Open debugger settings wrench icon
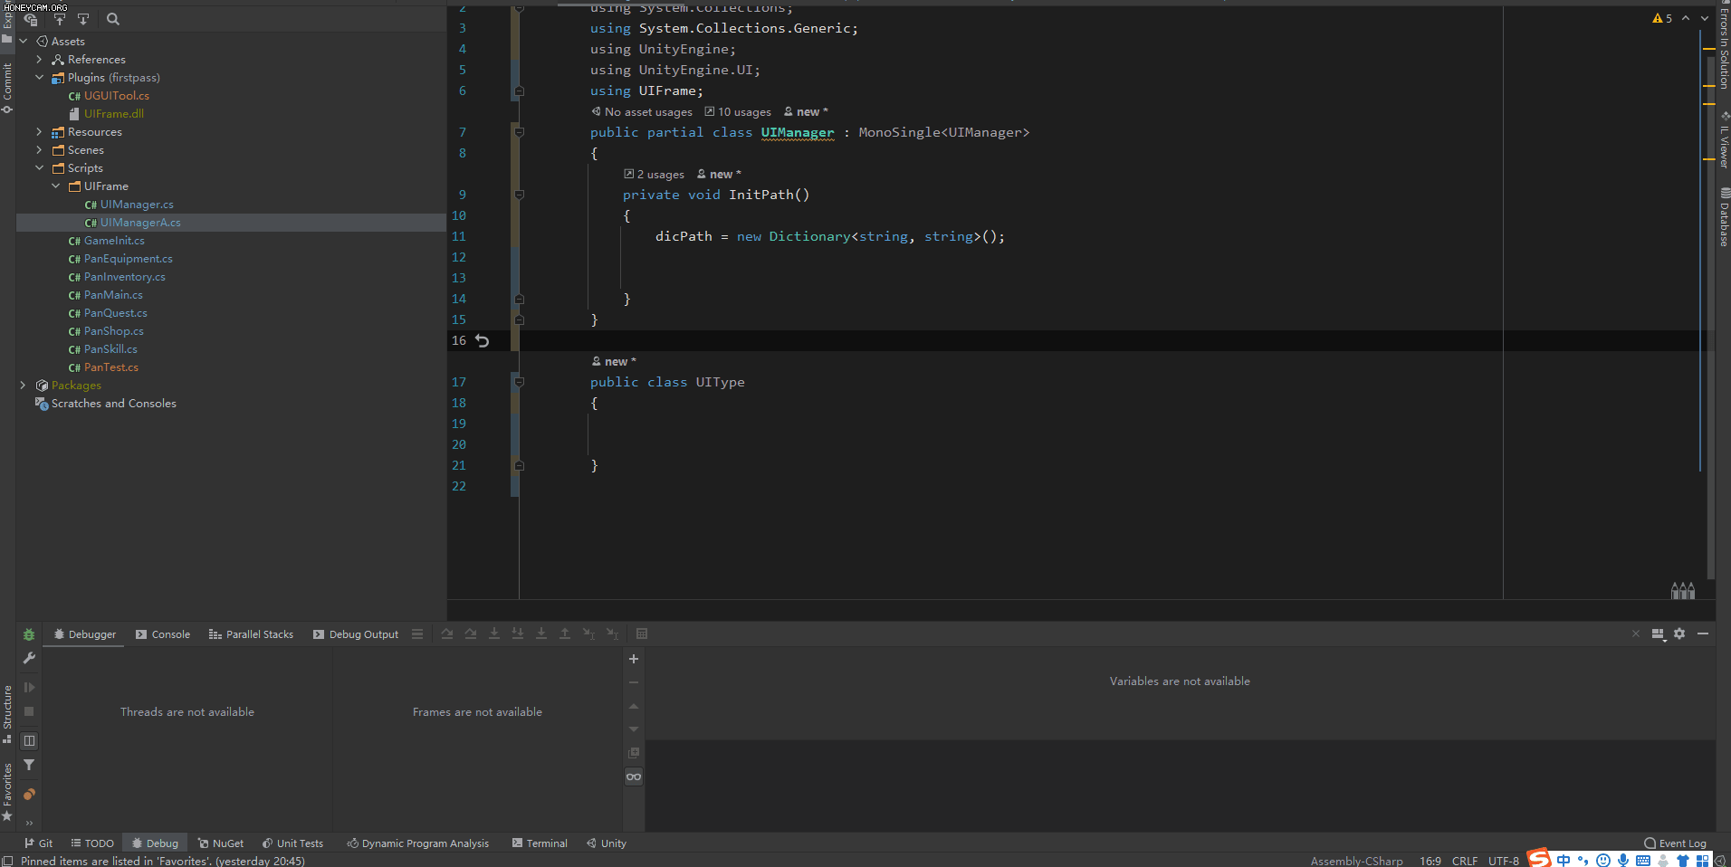This screenshot has width=1731, height=867. click(x=29, y=658)
